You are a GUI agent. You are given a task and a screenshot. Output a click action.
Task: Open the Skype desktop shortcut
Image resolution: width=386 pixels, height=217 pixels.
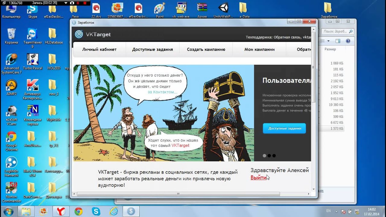click(33, 11)
